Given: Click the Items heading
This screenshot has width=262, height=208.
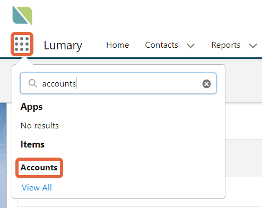Looking at the screenshot, I should [x=32, y=144].
